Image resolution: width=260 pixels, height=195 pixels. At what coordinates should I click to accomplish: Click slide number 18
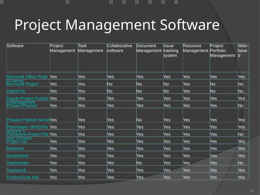[251, 191]
